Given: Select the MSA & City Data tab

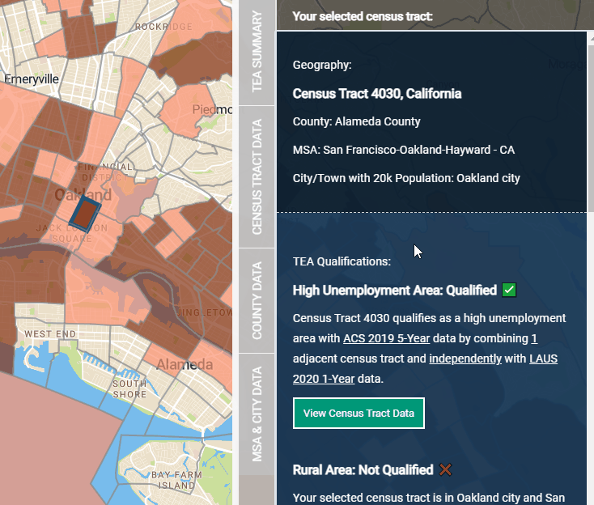Looking at the screenshot, I should [x=257, y=414].
